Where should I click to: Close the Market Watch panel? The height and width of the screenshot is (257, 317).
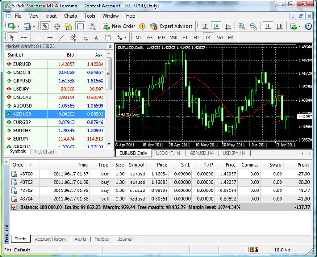(x=109, y=46)
